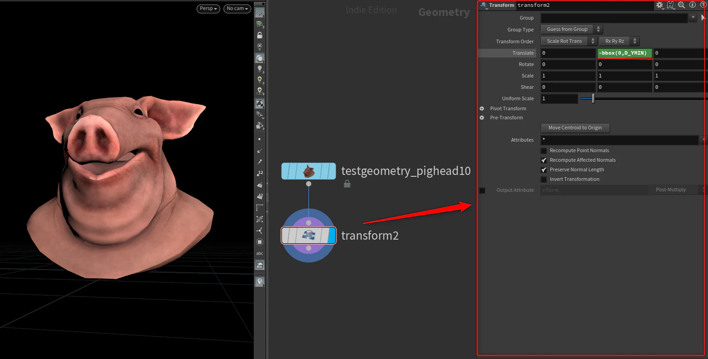
Task: Expand the Pivot Transform section
Action: point(482,108)
